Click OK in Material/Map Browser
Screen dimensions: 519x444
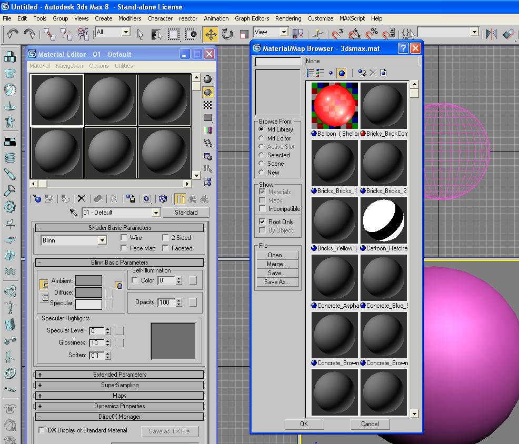point(304,424)
